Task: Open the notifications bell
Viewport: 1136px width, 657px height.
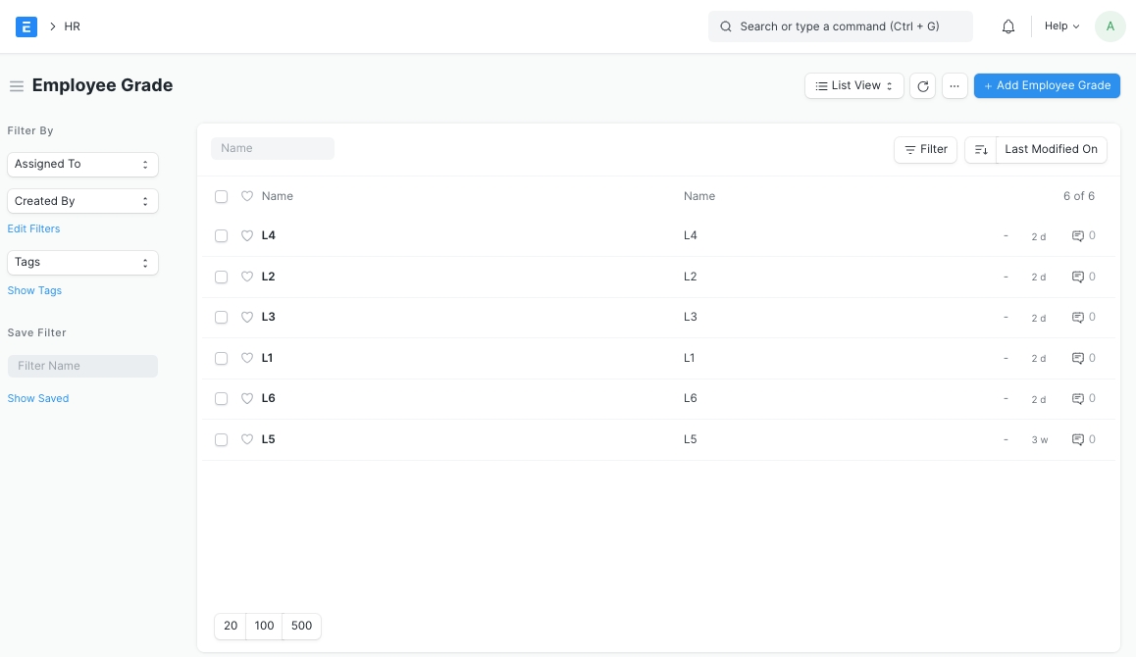Action: (1007, 26)
